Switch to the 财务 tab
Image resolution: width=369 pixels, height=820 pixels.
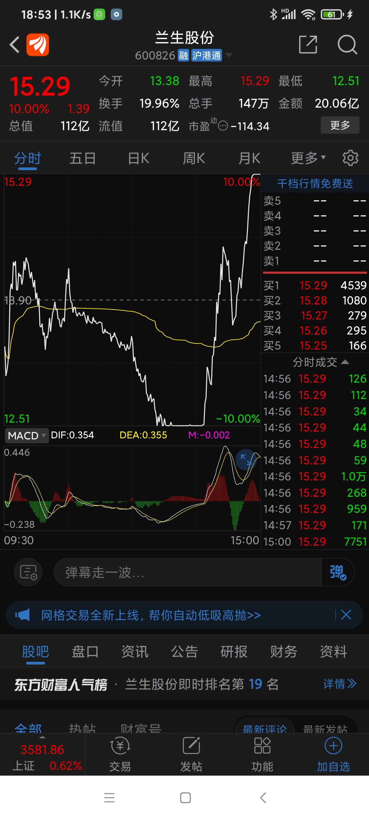[284, 652]
